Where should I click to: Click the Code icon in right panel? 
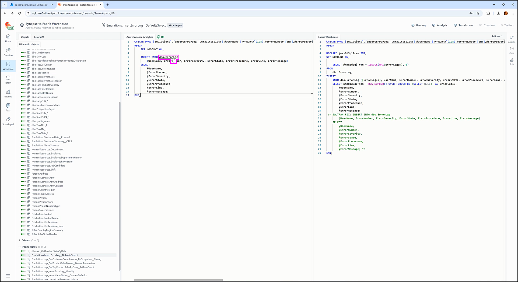click(512, 50)
